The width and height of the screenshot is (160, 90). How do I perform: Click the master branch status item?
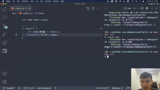point(9,88)
